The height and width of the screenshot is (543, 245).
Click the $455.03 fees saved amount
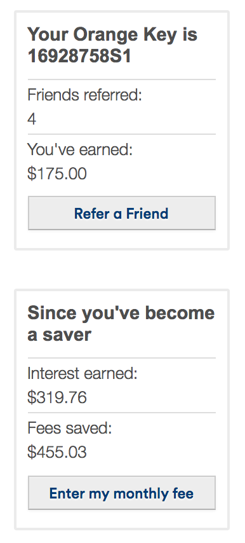tap(57, 452)
